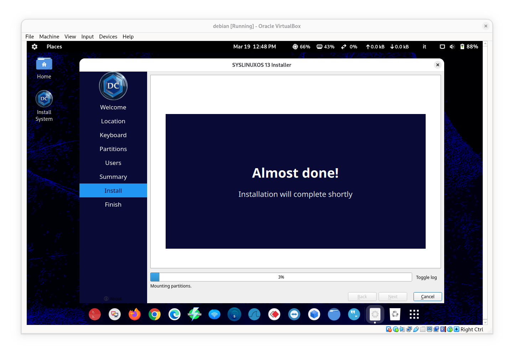Click the About link in sidebar
514x357 pixels.
[113, 299]
